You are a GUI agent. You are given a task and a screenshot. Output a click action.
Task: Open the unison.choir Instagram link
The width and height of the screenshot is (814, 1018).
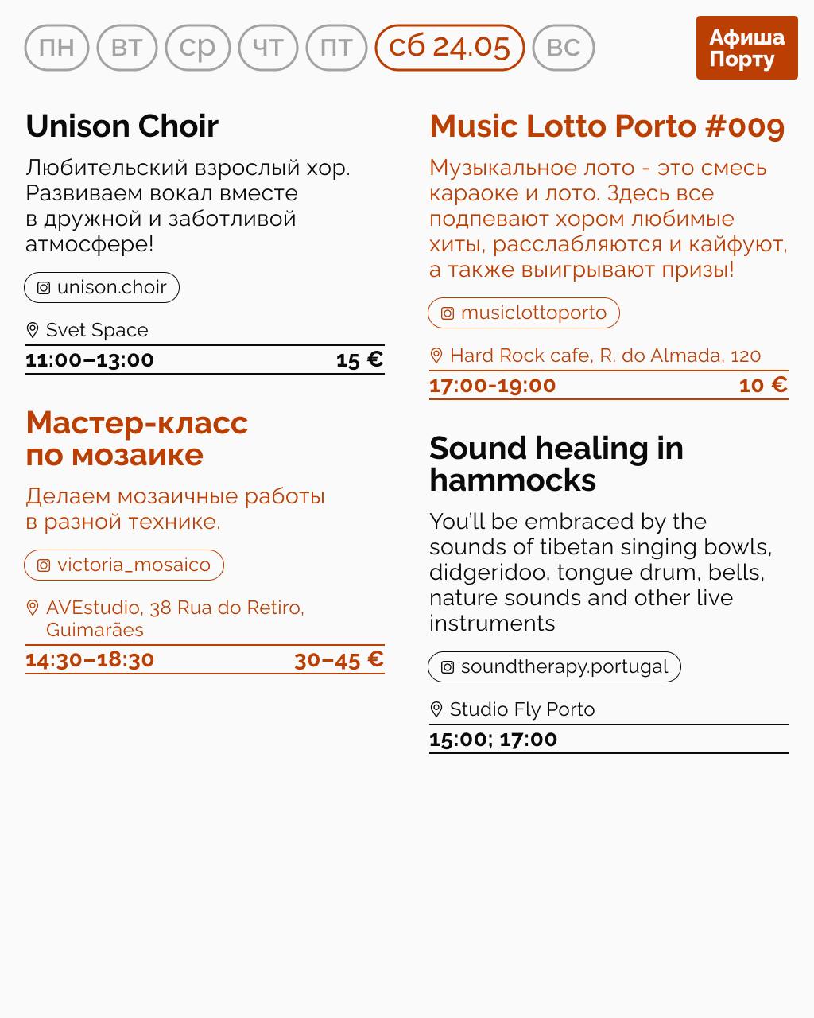111,288
